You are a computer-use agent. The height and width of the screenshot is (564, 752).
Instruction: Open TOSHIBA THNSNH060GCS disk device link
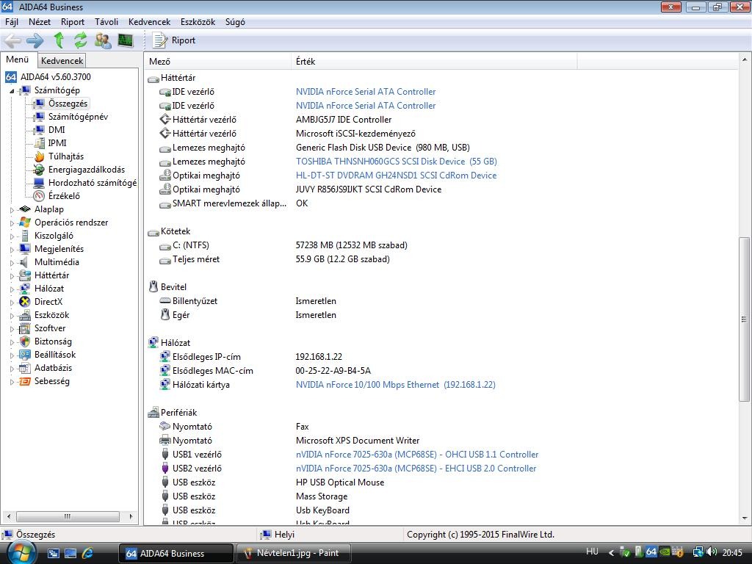tap(396, 162)
